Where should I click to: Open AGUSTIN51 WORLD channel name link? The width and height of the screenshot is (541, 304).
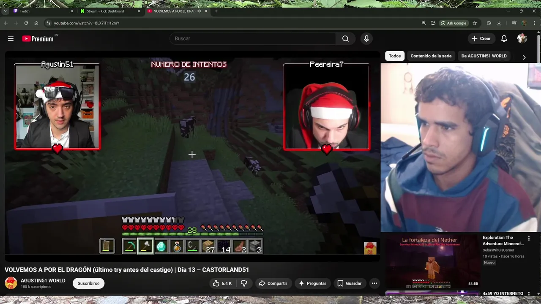coord(43,280)
